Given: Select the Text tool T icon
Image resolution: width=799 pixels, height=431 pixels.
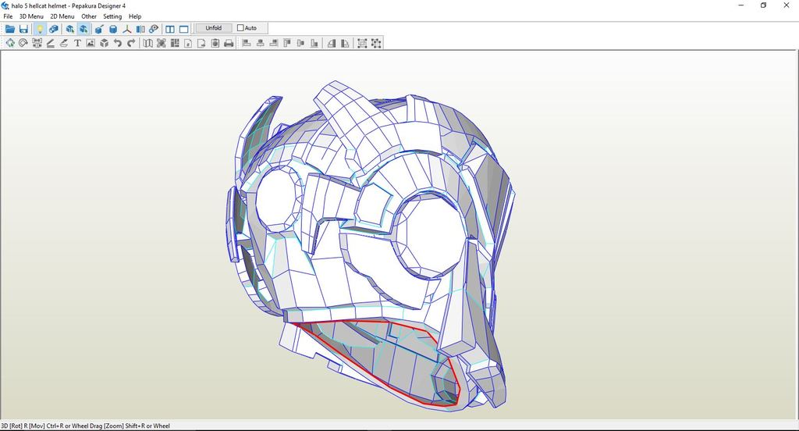Looking at the screenshot, I should pyautogui.click(x=77, y=44).
